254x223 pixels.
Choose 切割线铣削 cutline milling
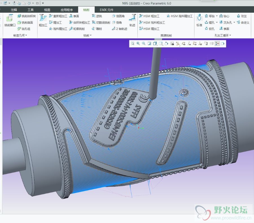(101, 22)
